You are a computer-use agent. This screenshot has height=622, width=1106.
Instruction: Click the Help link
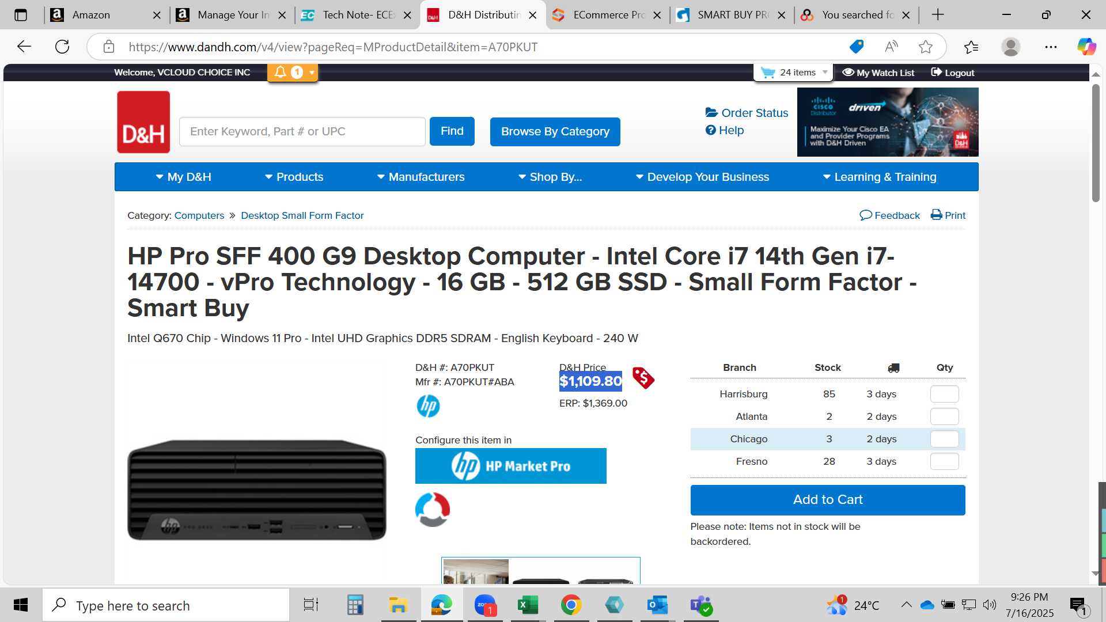click(725, 130)
